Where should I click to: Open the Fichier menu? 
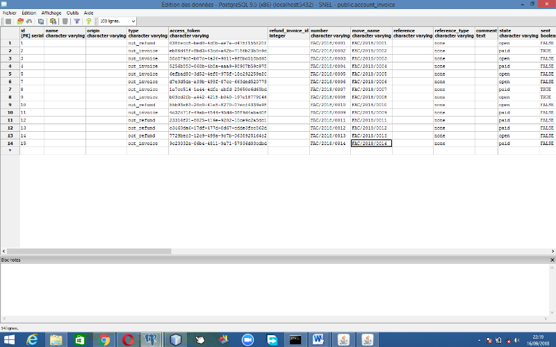pyautogui.click(x=10, y=12)
